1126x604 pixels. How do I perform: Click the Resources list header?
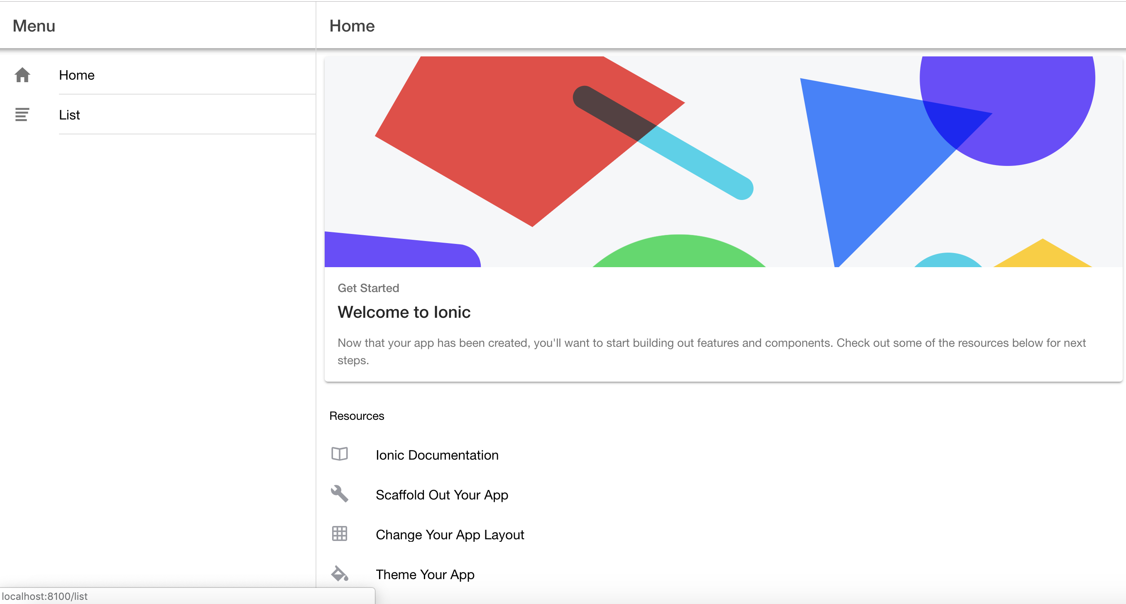pyautogui.click(x=357, y=416)
